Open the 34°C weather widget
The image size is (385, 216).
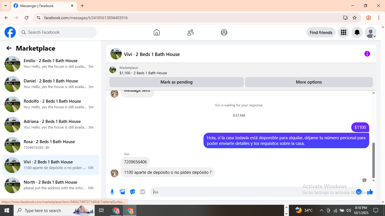point(304,210)
